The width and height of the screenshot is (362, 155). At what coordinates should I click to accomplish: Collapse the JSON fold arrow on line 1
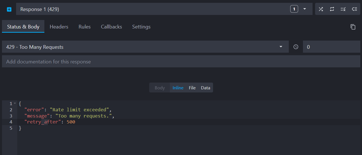click(x=15, y=103)
